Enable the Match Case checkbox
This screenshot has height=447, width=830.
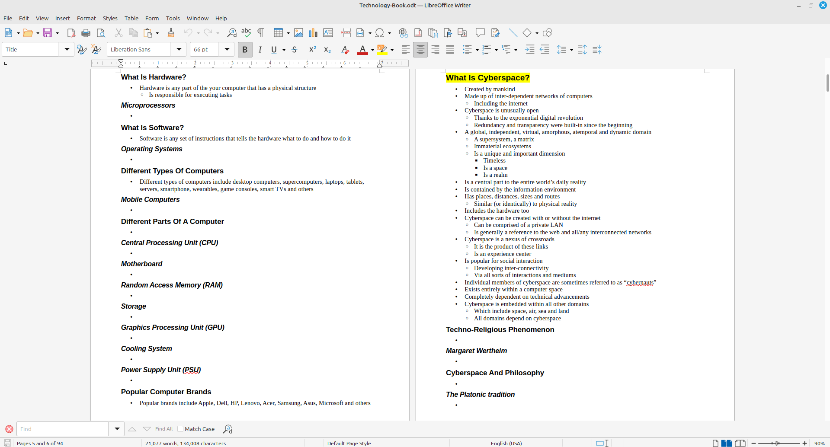(180, 429)
